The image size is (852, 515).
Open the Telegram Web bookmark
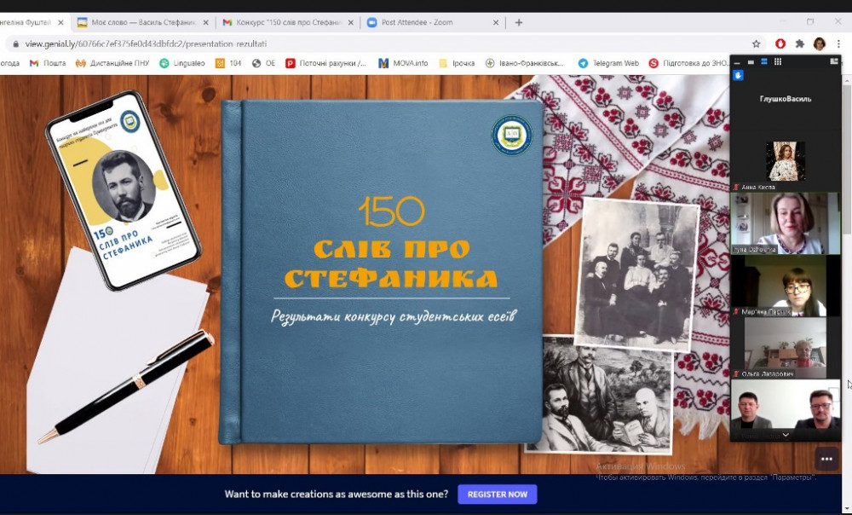[608, 63]
